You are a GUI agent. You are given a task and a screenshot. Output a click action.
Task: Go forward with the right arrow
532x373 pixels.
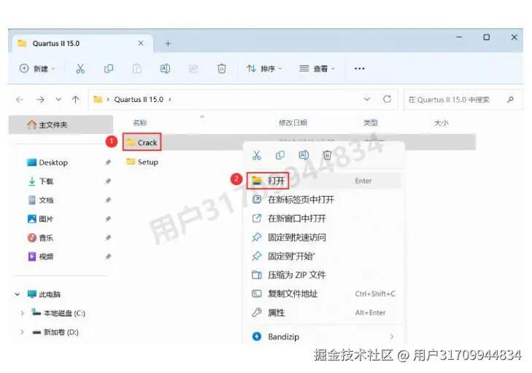40,100
